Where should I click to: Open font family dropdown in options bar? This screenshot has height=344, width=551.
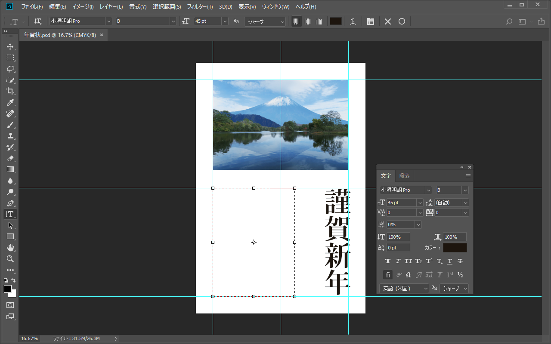[x=108, y=21]
